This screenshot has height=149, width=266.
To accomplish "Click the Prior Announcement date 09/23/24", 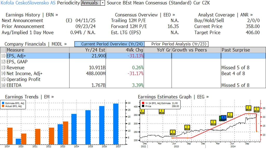I will click(x=85, y=26).
